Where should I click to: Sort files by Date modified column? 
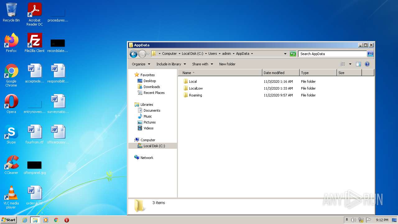coord(281,73)
